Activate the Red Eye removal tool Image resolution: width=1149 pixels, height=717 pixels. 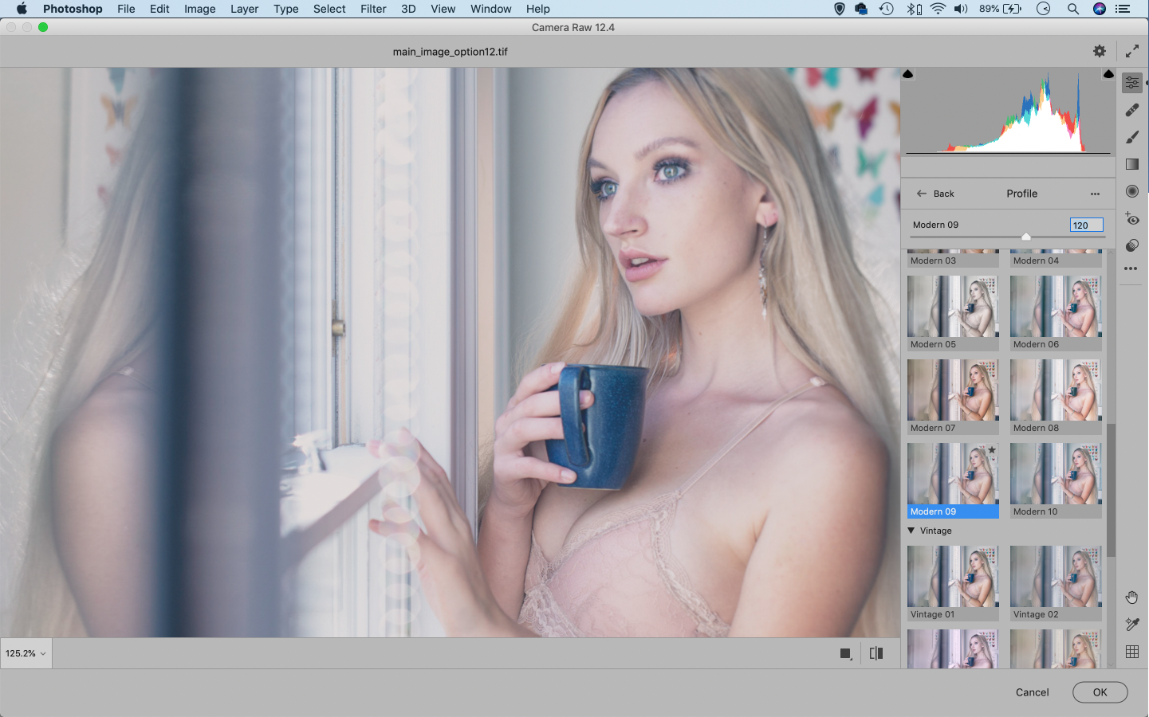tap(1131, 218)
